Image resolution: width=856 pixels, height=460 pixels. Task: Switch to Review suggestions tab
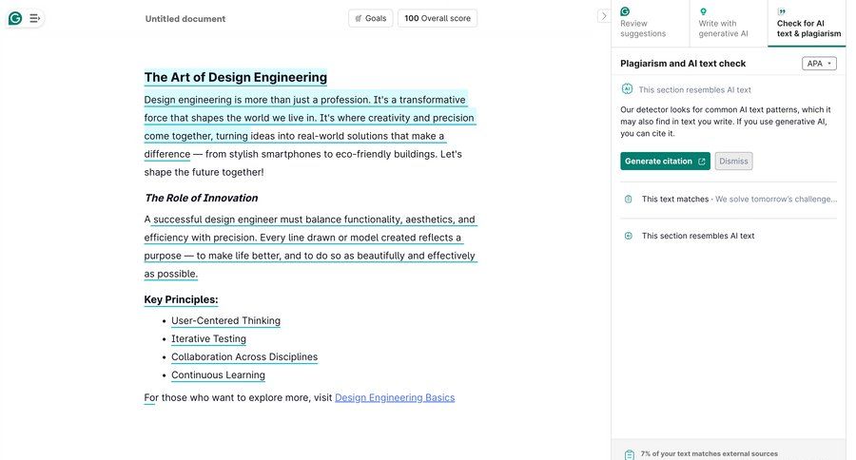click(651, 24)
